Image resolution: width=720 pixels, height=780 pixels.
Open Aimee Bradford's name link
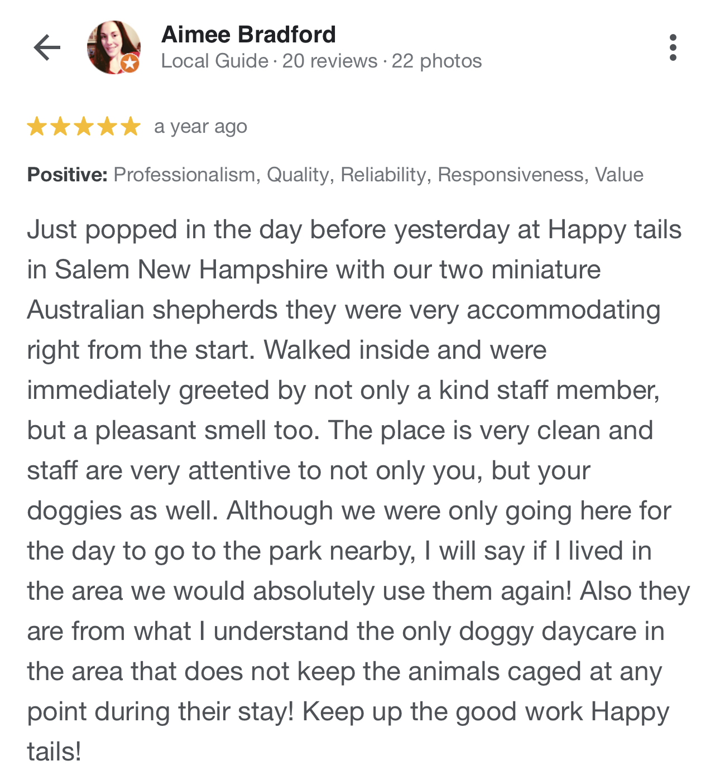pyautogui.click(x=248, y=35)
